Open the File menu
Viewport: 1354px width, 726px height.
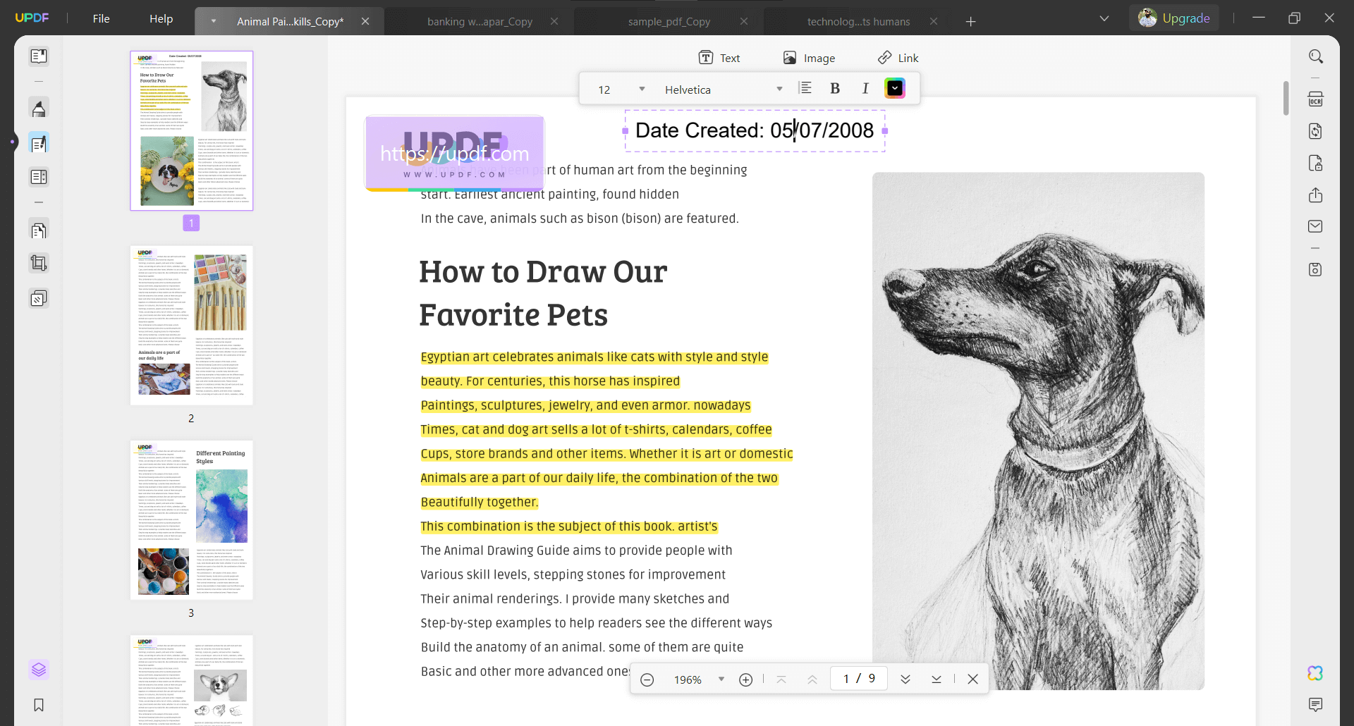101,18
